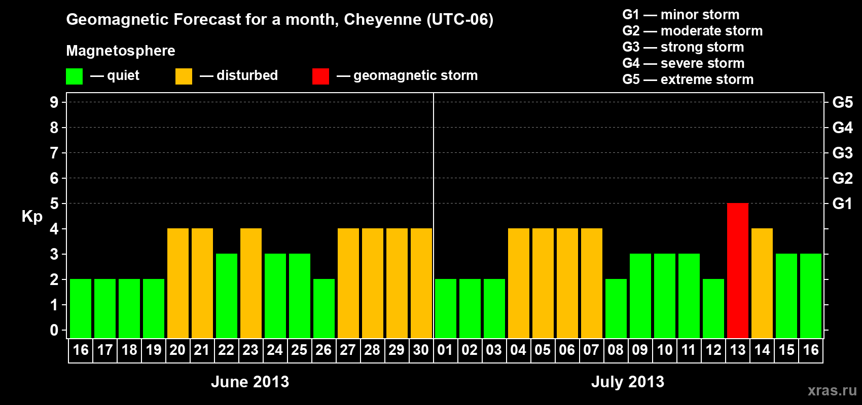
Task: Select the orange bar for July 05
Action: [x=543, y=283]
